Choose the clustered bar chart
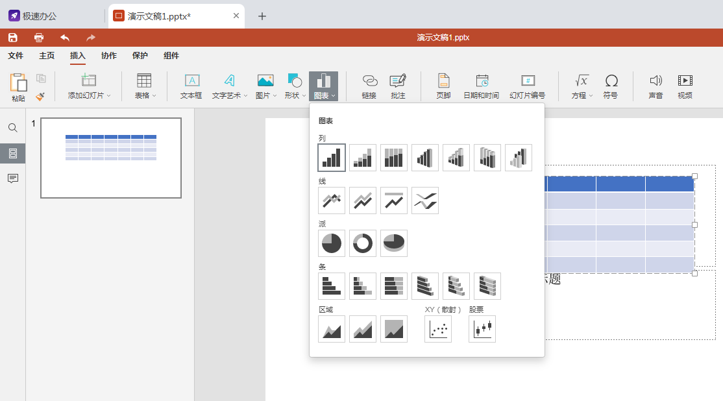The height and width of the screenshot is (401, 723). coord(332,286)
